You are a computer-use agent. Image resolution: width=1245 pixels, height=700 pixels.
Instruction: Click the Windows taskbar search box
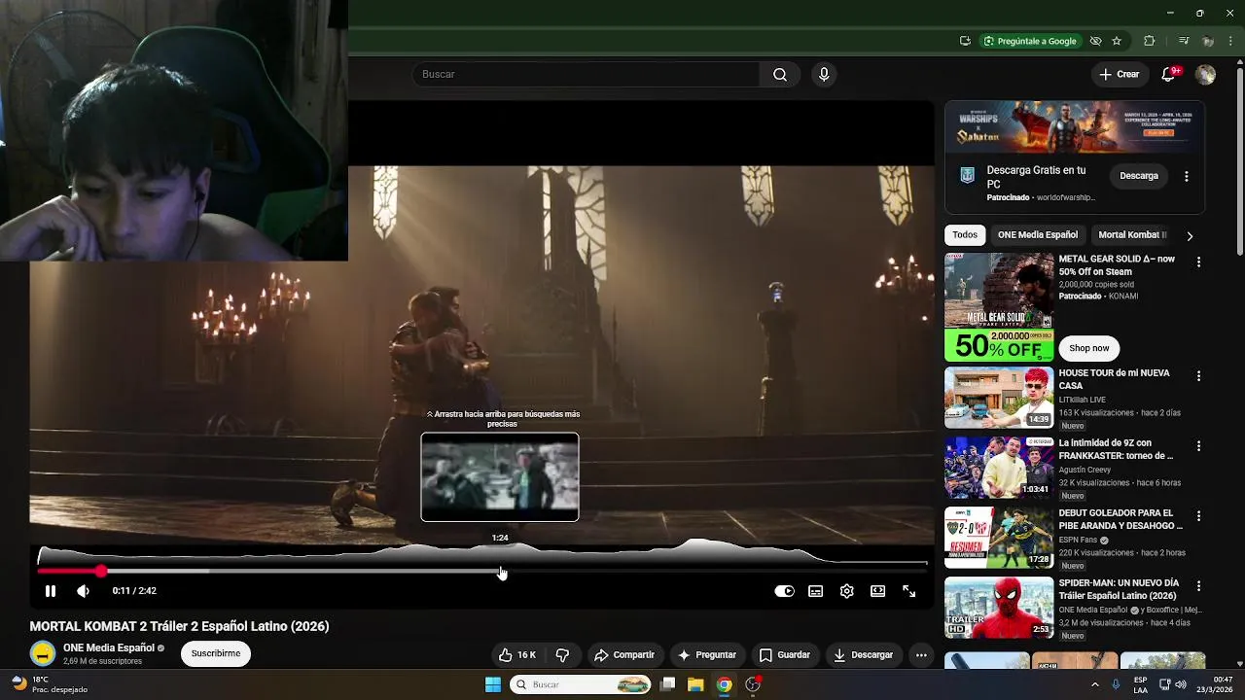[582, 684]
